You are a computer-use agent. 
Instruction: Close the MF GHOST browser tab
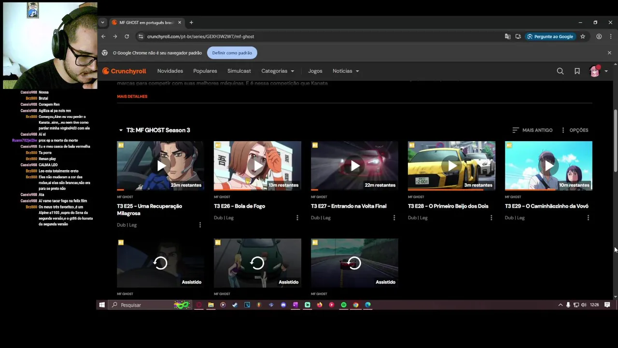180,22
